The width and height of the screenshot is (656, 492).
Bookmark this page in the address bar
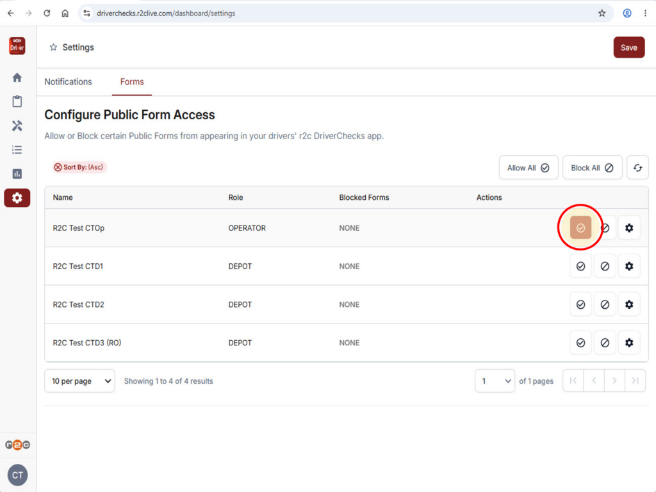(602, 13)
